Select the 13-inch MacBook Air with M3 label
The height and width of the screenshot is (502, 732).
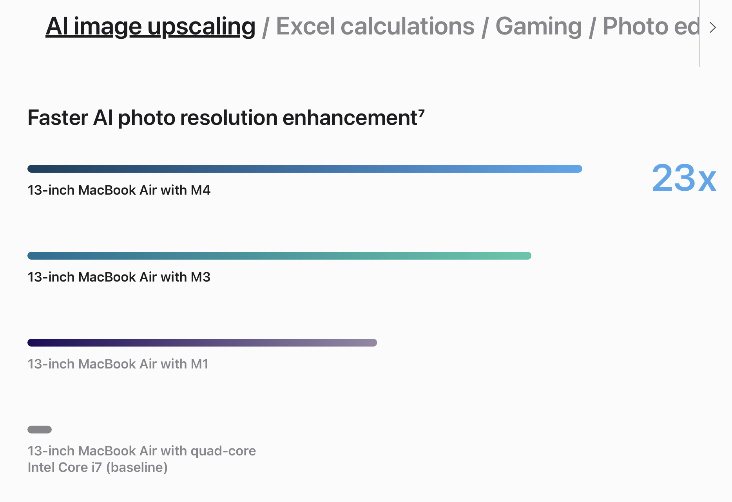click(119, 277)
